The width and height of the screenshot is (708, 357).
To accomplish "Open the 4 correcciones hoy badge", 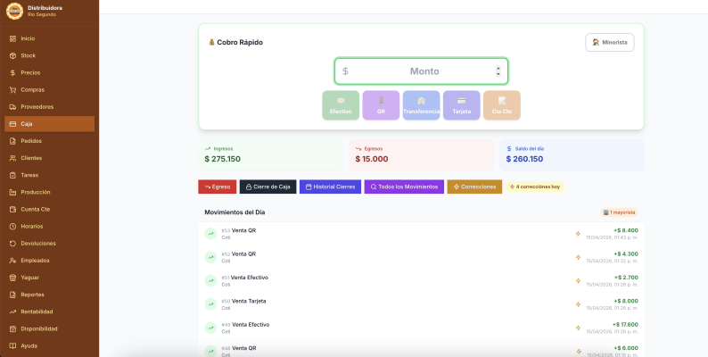I will point(535,187).
